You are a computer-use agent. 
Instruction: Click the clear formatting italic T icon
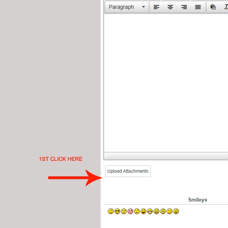pos(226,7)
